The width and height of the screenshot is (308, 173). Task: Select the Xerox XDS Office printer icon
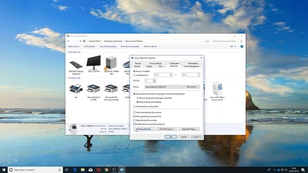(x=217, y=88)
